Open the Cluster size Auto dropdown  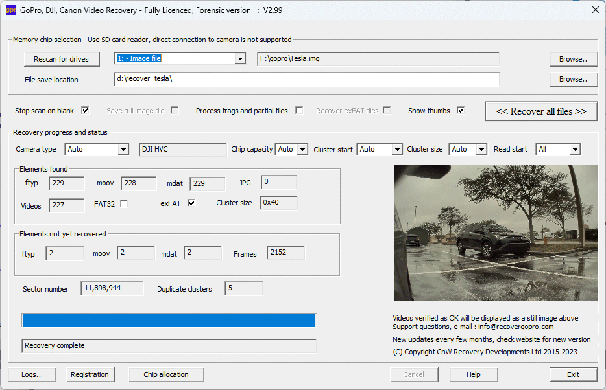pos(481,150)
